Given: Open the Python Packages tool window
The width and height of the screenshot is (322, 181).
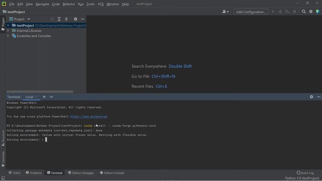Looking at the screenshot, I should click(x=81, y=173).
